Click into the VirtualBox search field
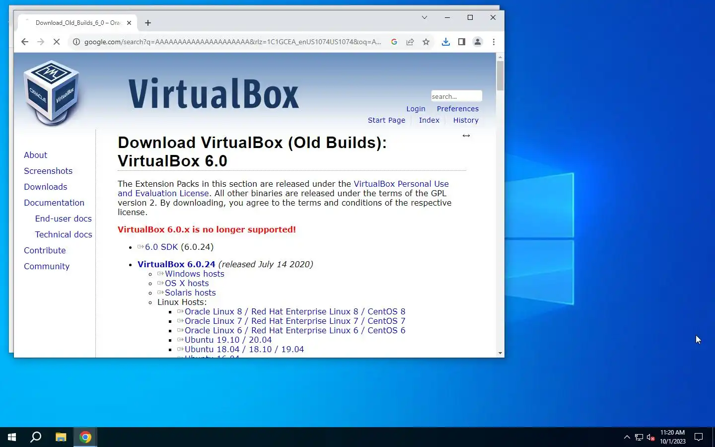The height and width of the screenshot is (447, 715). (x=456, y=96)
